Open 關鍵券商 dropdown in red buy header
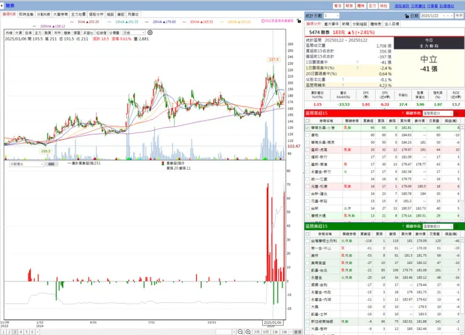 pyautogui.click(x=438, y=113)
